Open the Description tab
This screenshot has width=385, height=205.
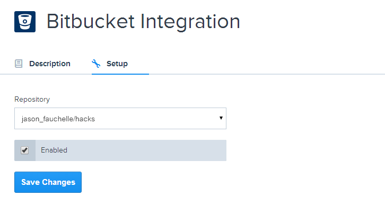(x=42, y=64)
